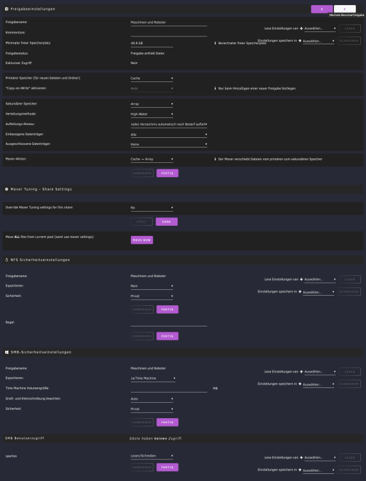366x481 pixels.
Task: Click the Lesen button in Freigabeeinstellungen section
Action: click(x=350, y=28)
